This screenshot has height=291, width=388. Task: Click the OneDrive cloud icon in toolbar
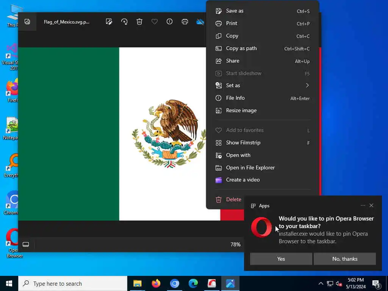pos(200,22)
